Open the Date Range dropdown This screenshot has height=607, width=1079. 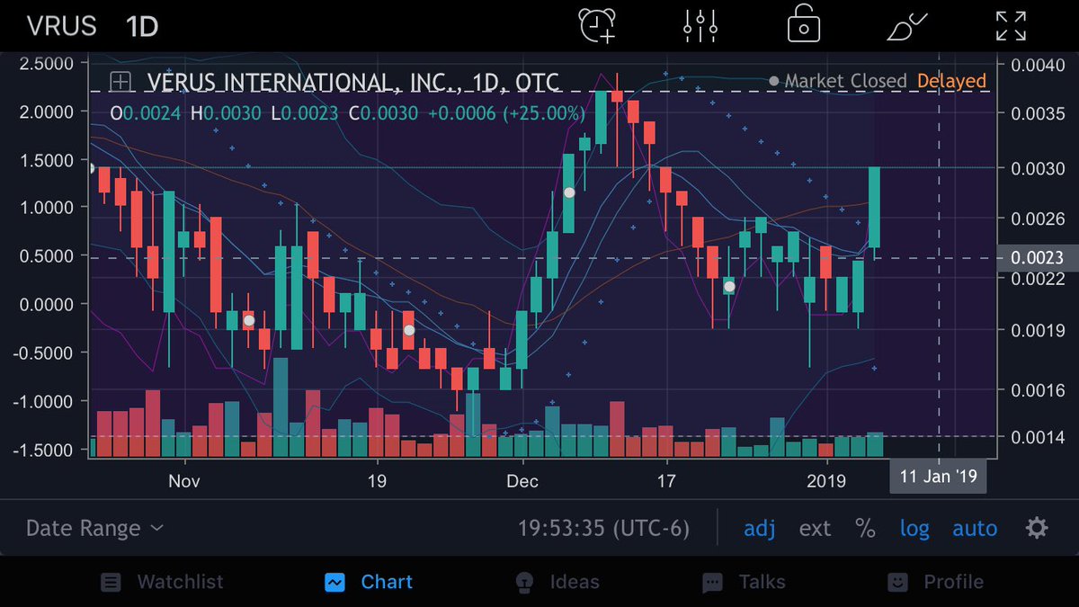(x=95, y=528)
